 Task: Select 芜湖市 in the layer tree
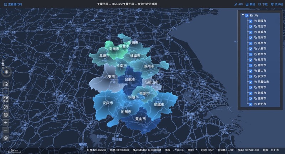[262, 98]
